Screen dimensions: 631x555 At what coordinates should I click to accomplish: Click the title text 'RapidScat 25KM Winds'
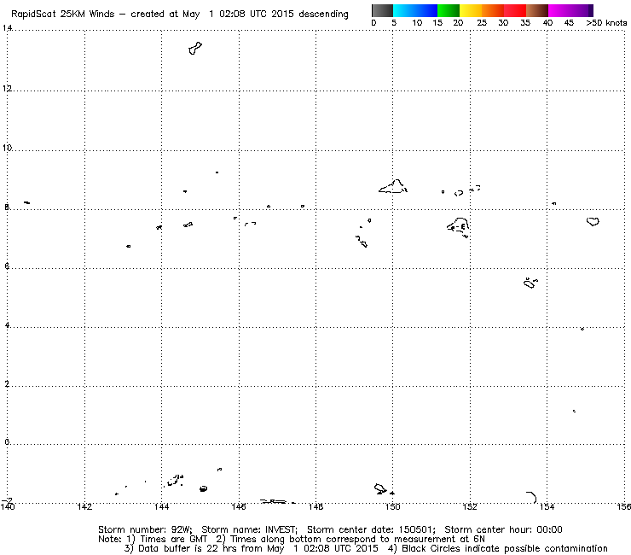click(x=63, y=14)
